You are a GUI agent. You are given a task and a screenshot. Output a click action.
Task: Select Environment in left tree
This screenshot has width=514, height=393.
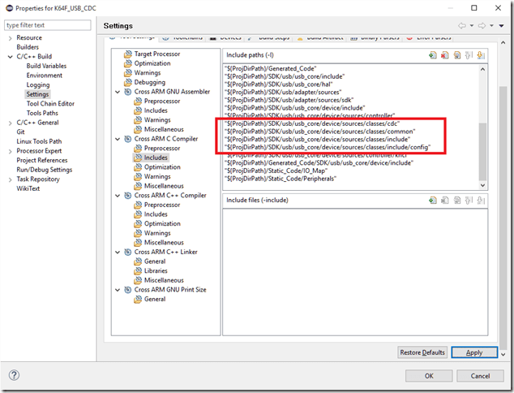[x=45, y=76]
